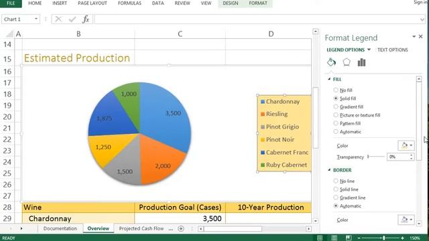Click the Select All corner triangle
Image resolution: width=429 pixels, height=241 pixels.
pyautogui.click(x=10, y=34)
